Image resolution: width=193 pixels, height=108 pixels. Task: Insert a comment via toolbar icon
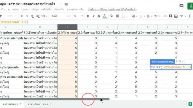[x=170, y=16]
